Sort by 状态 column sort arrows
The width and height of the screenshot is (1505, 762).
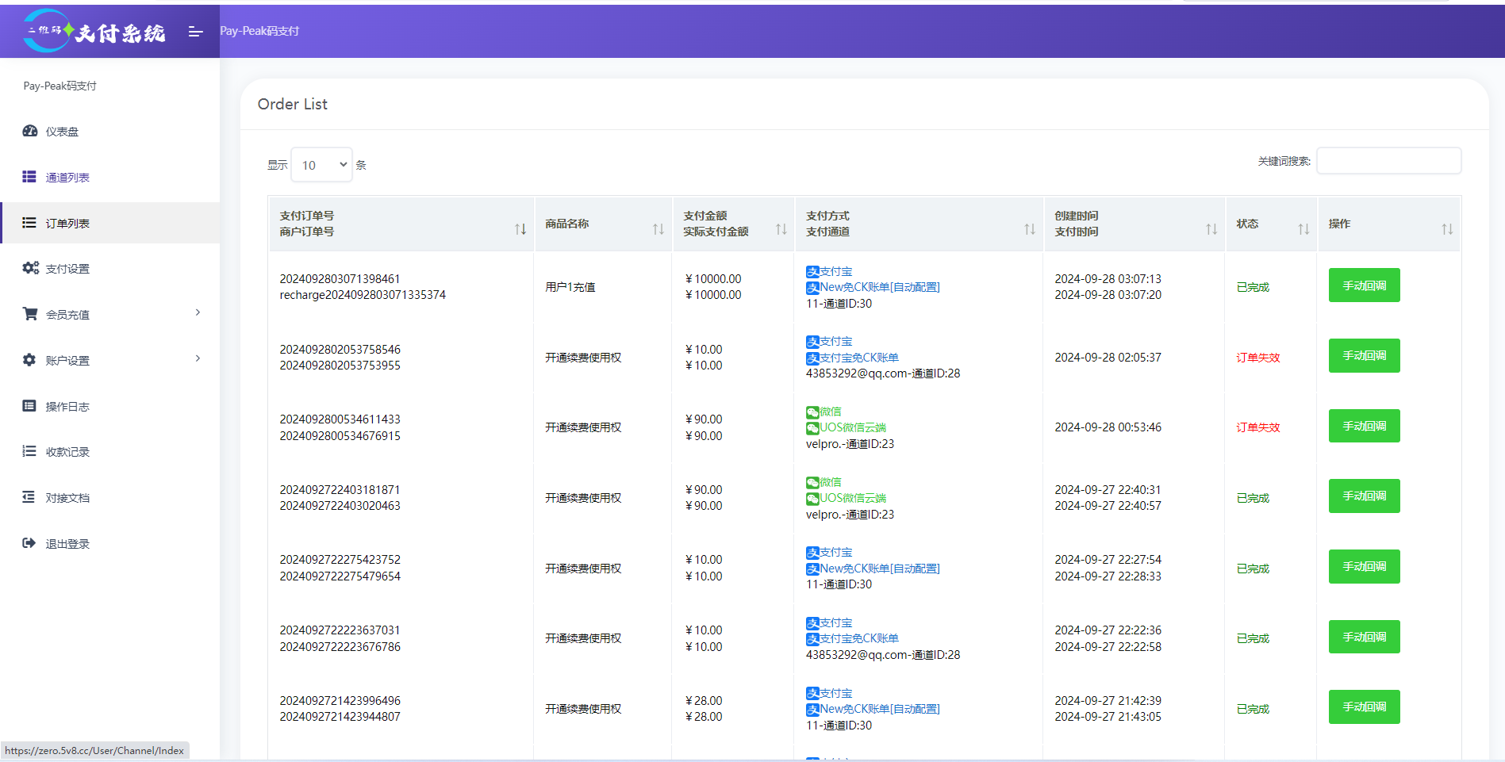pos(1303,229)
